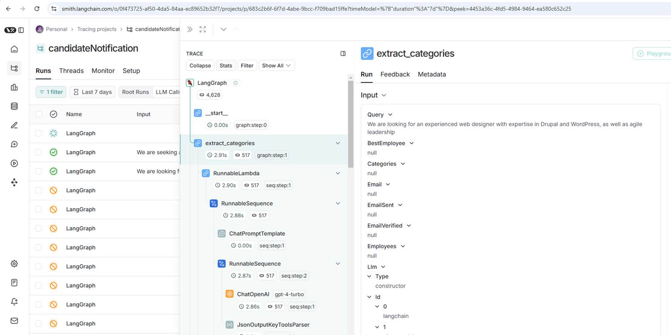This screenshot has width=671, height=335.
Task: Open documentation page icon in sidebar
Action: pos(14,283)
